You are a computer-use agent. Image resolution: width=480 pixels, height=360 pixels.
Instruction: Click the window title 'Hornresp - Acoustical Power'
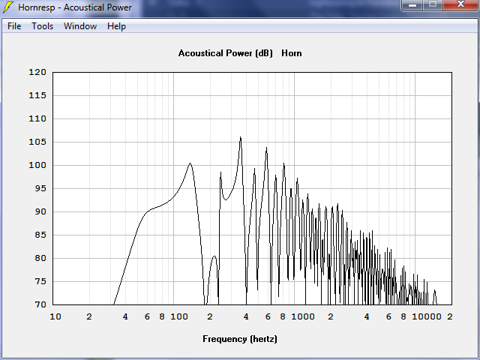coord(75,7)
